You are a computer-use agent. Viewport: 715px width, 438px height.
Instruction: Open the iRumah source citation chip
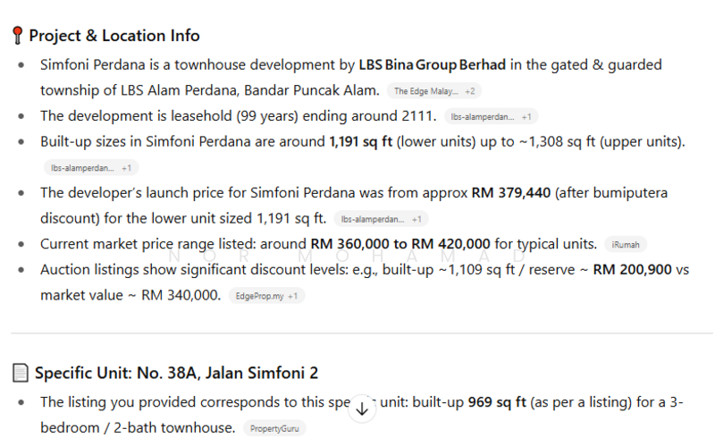pos(626,245)
